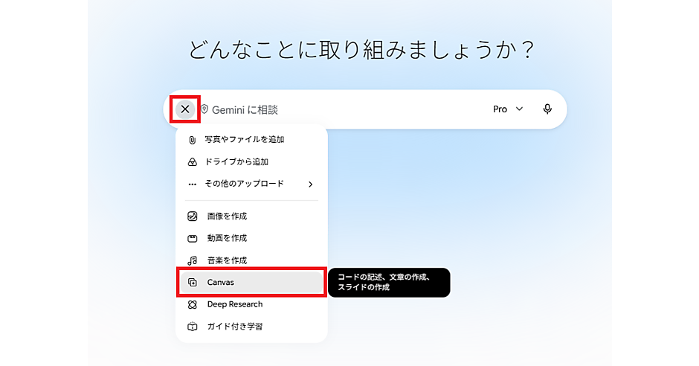Open the Pro model selector dropdown
This screenshot has height=366, width=699.
[508, 109]
